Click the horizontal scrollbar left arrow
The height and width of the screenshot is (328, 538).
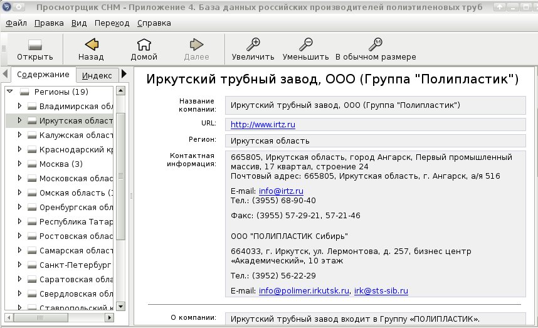click(x=9, y=318)
